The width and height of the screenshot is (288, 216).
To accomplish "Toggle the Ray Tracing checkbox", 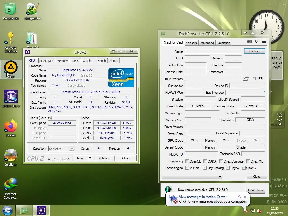I will coord(205,168).
